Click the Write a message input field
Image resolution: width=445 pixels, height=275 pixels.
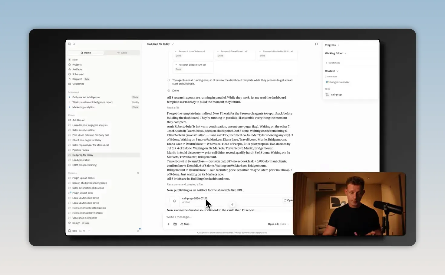coord(227,217)
